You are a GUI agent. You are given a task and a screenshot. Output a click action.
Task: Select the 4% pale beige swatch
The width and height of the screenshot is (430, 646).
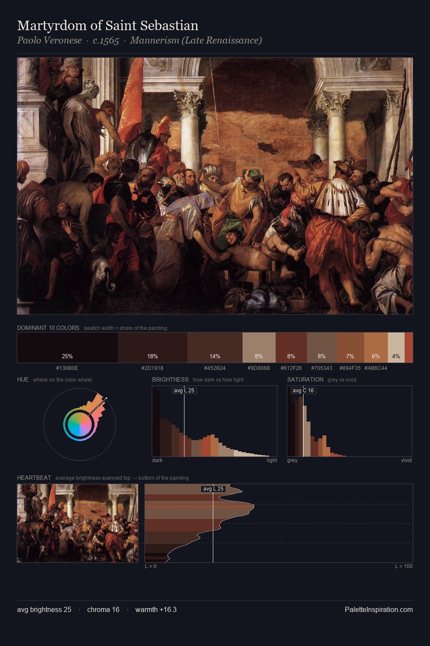point(396,348)
